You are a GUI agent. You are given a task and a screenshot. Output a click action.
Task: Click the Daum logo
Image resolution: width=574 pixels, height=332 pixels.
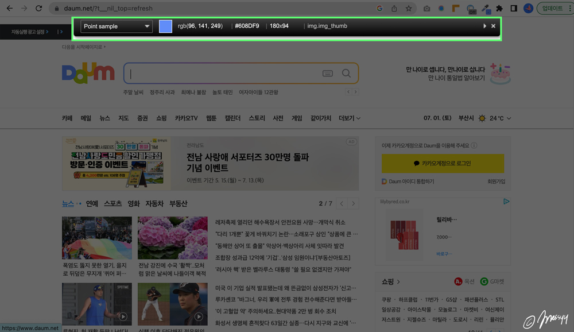[x=88, y=73]
